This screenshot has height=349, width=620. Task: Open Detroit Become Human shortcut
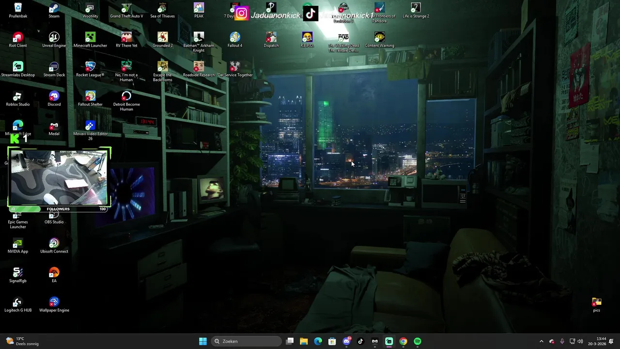click(126, 101)
